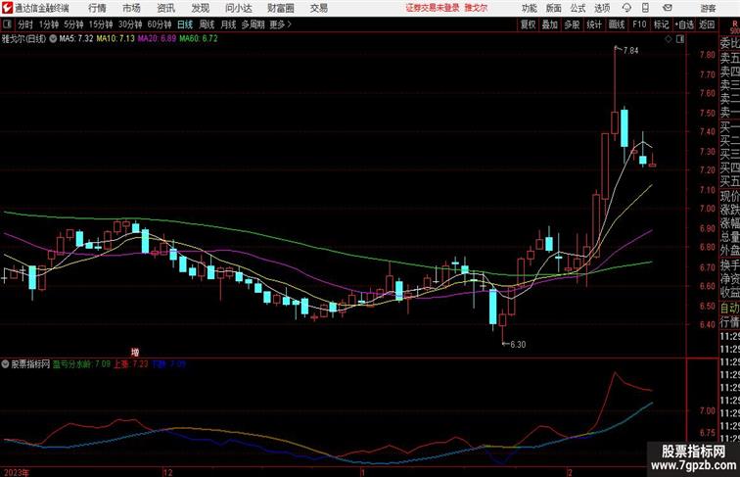Select the 日线 daily period tab
The width and height of the screenshot is (740, 477).
(x=185, y=24)
